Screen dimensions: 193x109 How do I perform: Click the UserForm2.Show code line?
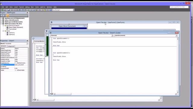(59, 56)
